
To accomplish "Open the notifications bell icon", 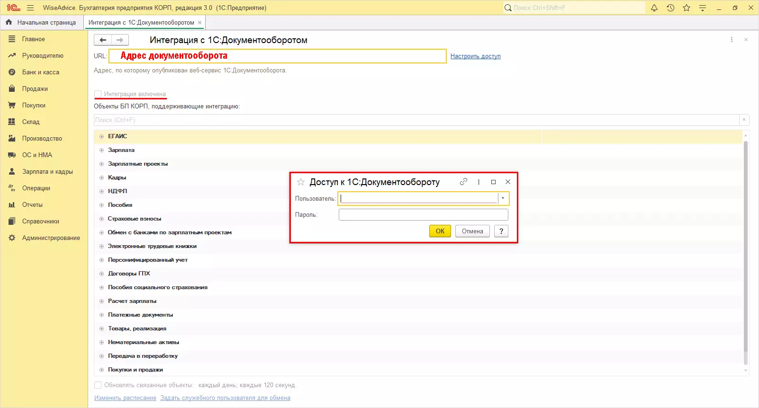I will (654, 8).
